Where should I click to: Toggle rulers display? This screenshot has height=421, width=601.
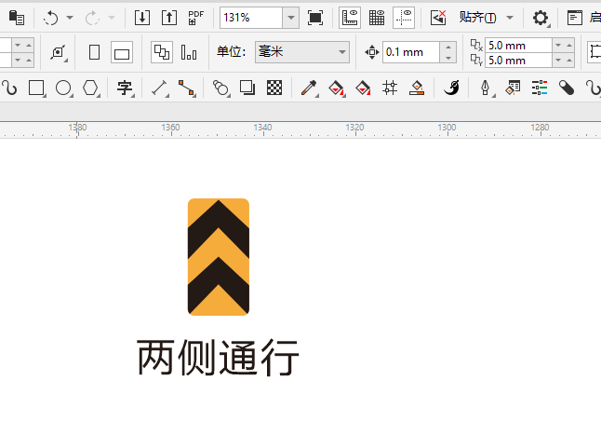pos(350,18)
